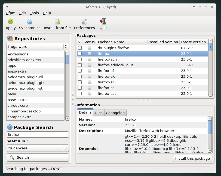The height and width of the screenshot is (176, 221).
Task: Click the S column header
Action: pos(79,42)
